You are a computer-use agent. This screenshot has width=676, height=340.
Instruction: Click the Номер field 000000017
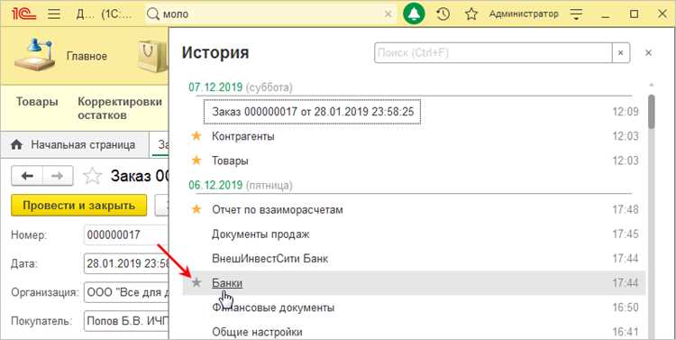point(126,235)
